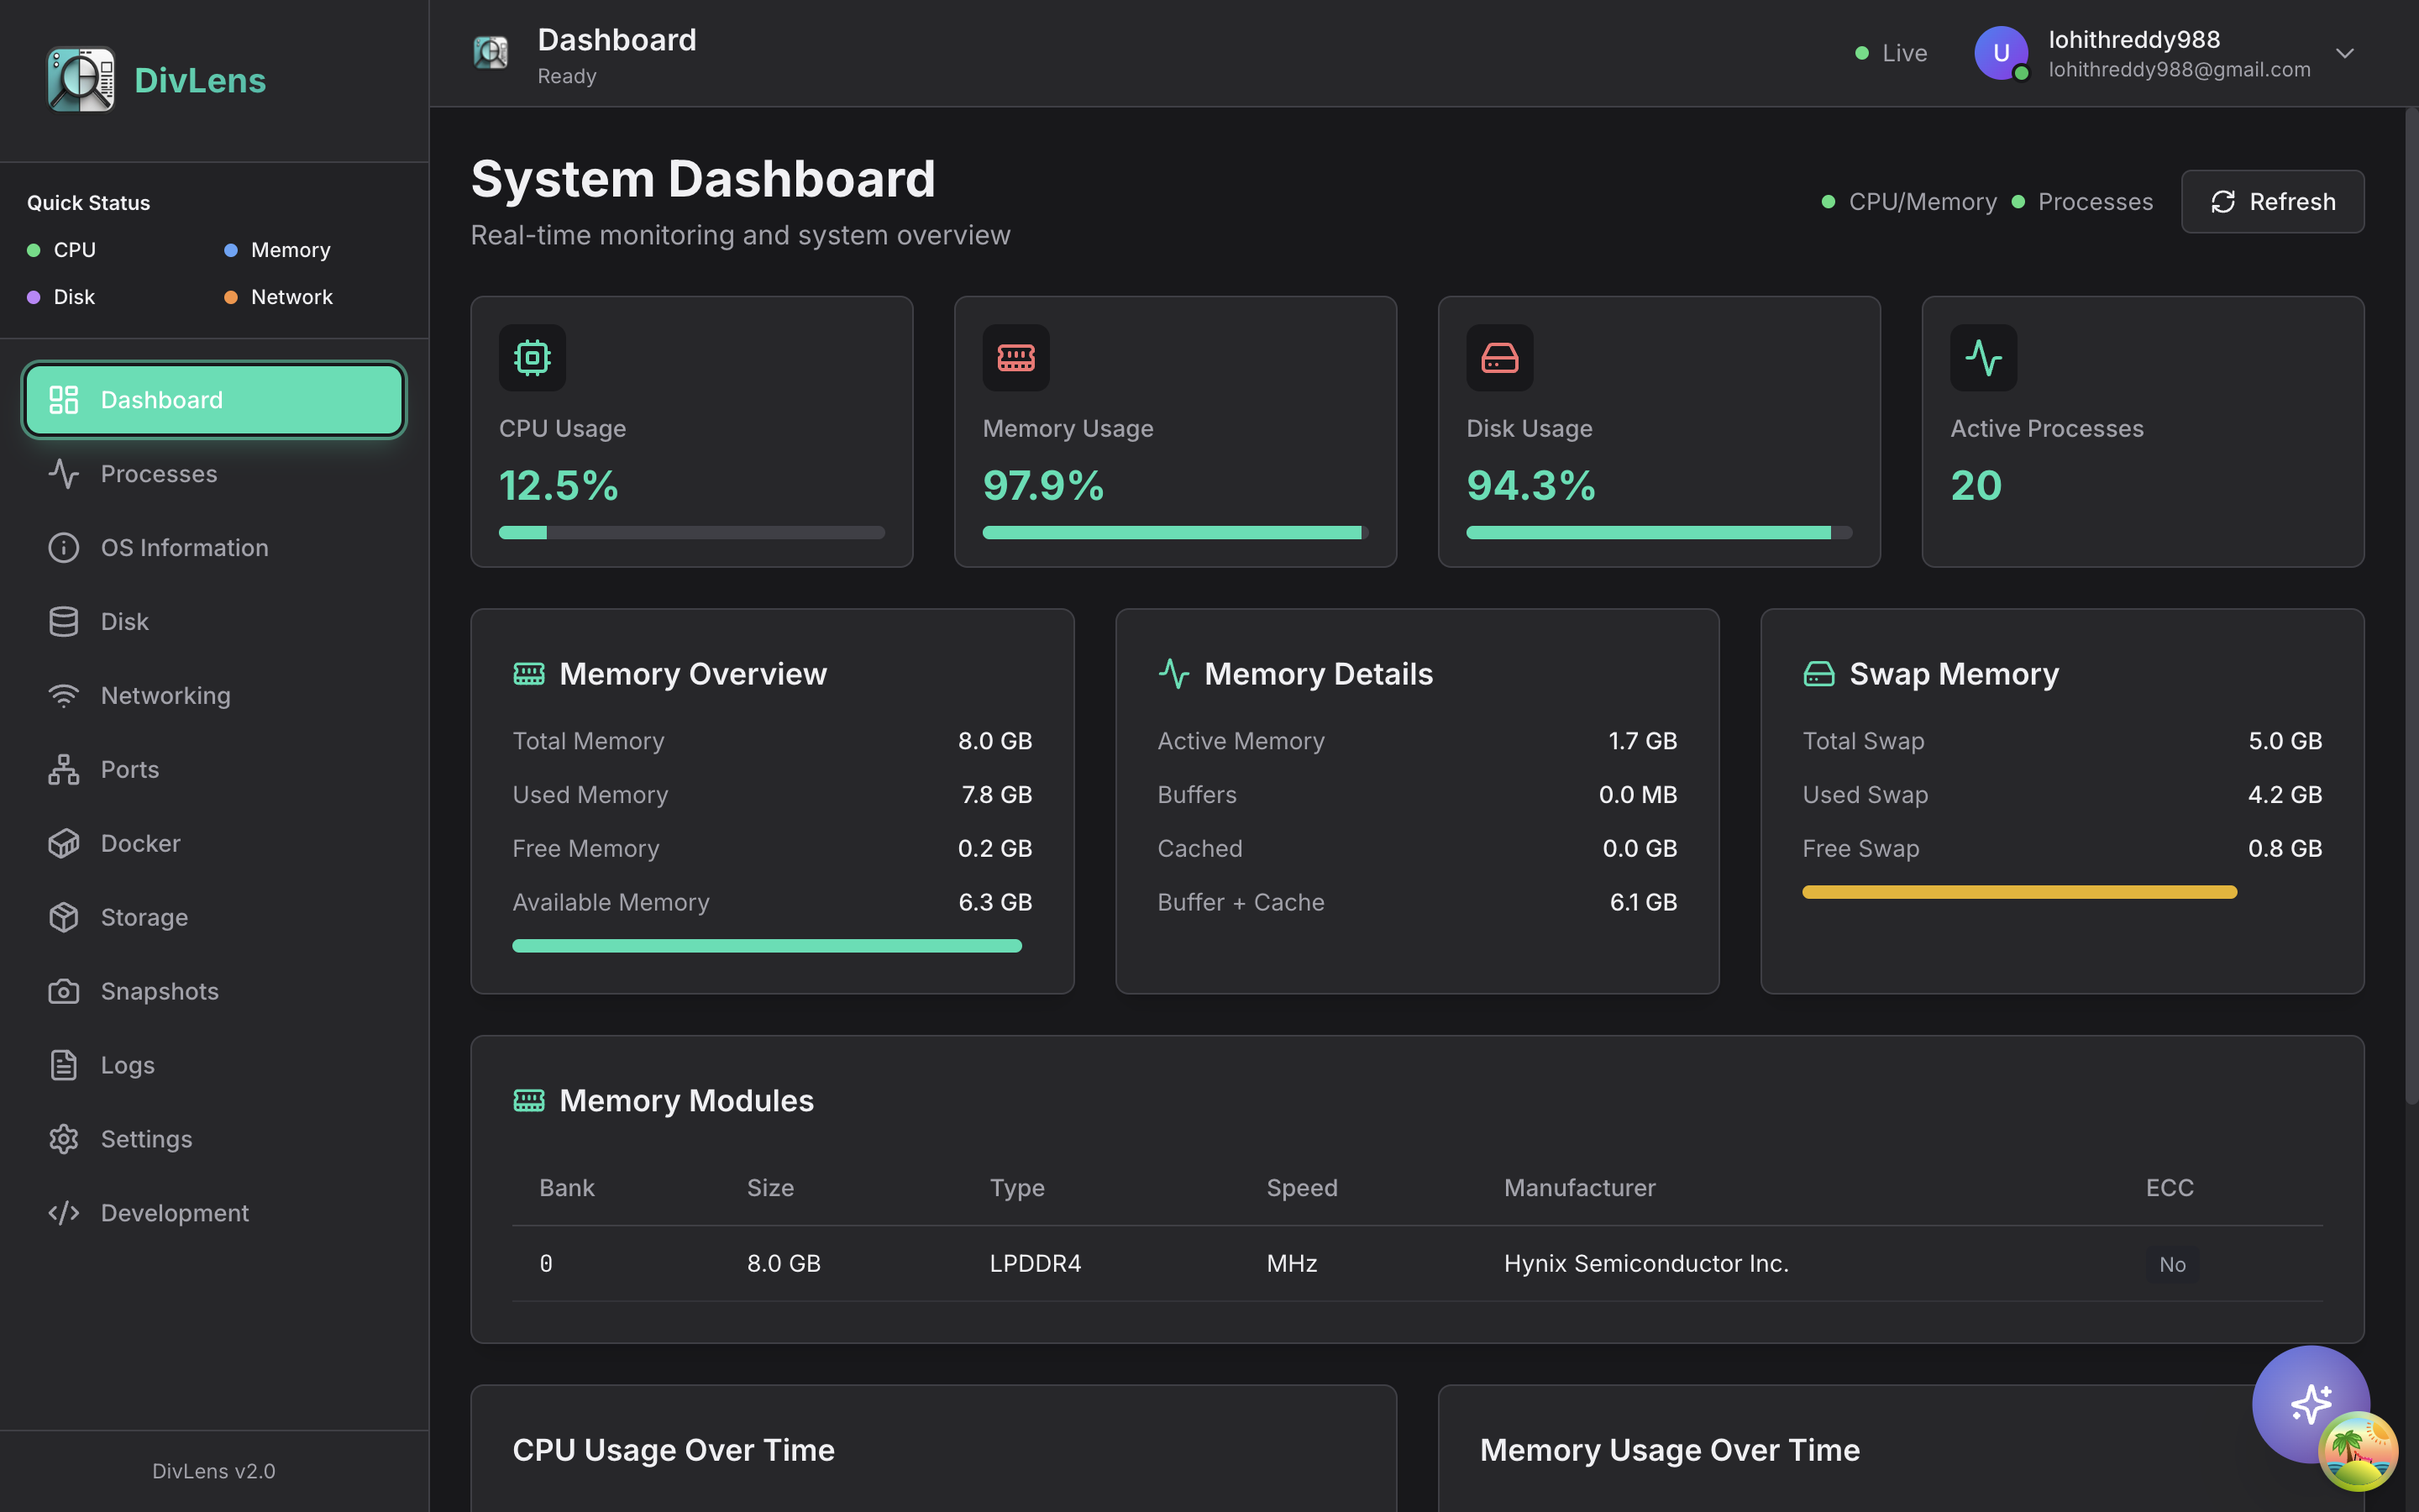Click the pulse icon on Active Processes card
The image size is (2419, 1512).
[x=1983, y=357]
